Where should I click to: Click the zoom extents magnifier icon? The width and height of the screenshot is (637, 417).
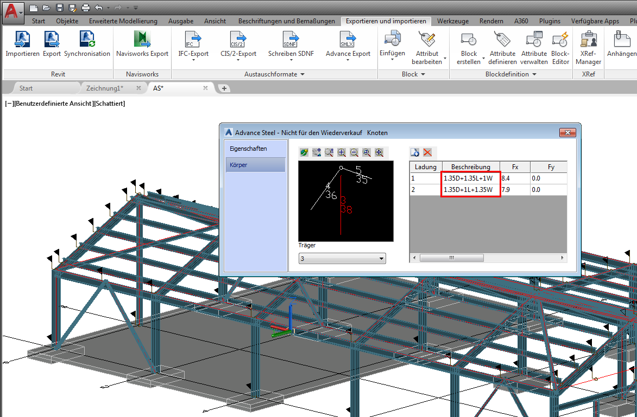tap(379, 152)
